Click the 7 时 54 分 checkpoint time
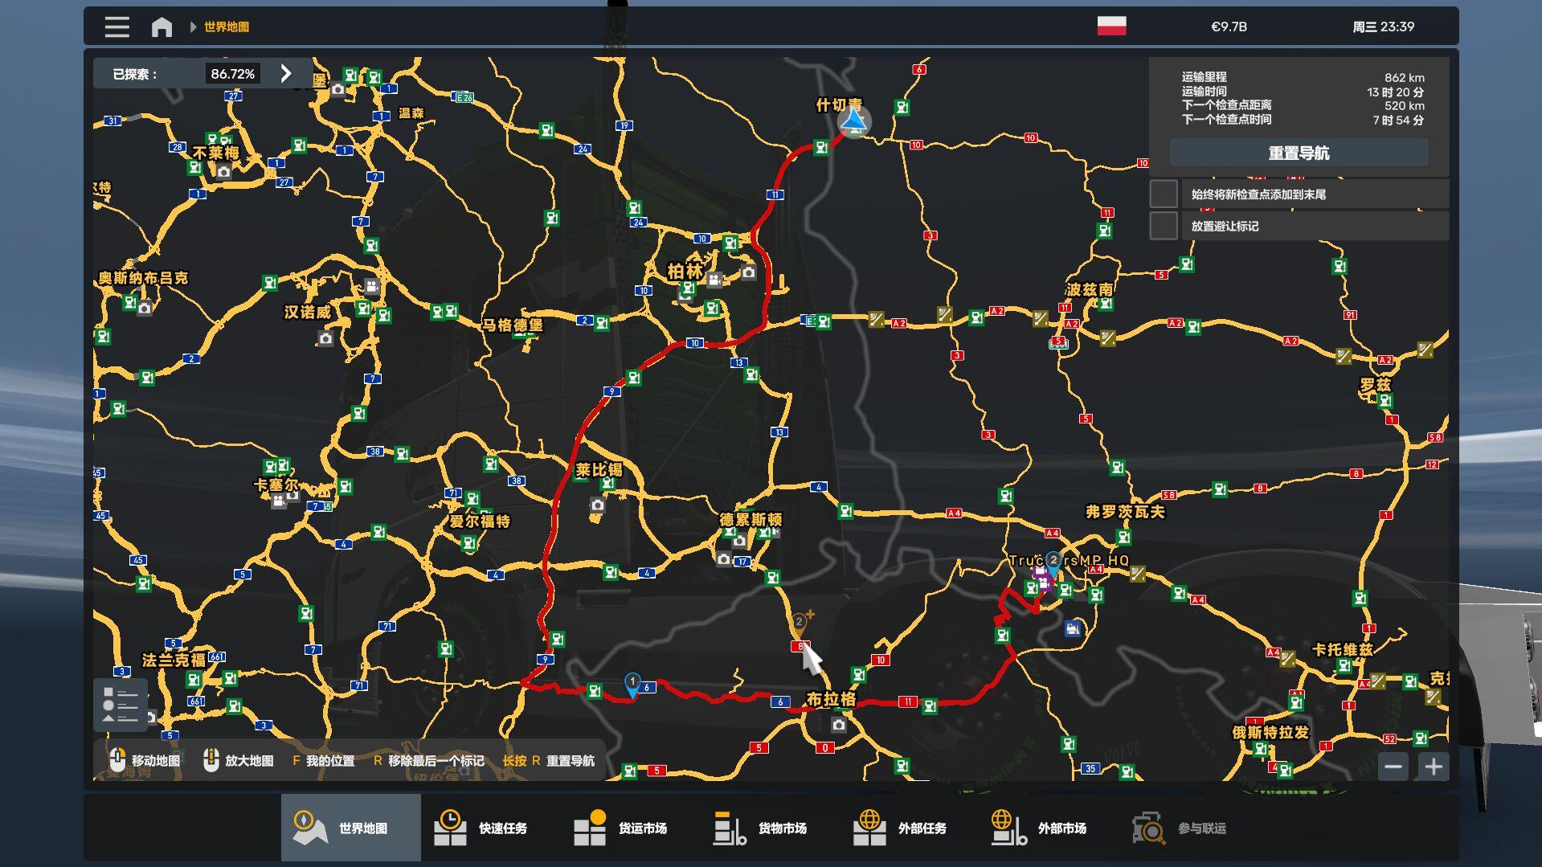Viewport: 1542px width, 867px height. [1399, 121]
